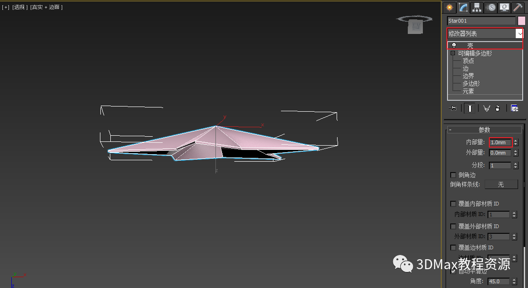Click the 倒角样条线 无 button
528x288 pixels.
[501, 184]
